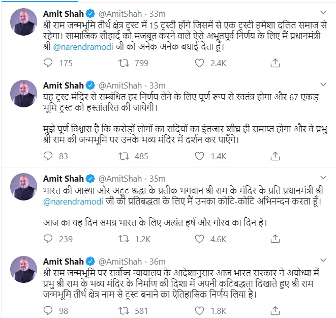Open @narendramodi mention in 35m tweet

[x=73, y=201]
